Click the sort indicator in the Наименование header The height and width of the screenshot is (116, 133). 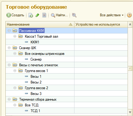[71, 24]
